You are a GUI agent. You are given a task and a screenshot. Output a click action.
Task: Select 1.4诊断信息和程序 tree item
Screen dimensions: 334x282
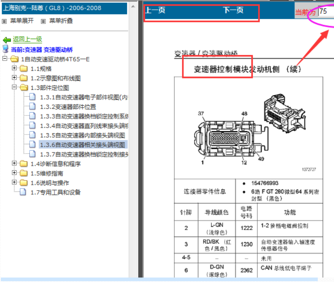(56, 164)
